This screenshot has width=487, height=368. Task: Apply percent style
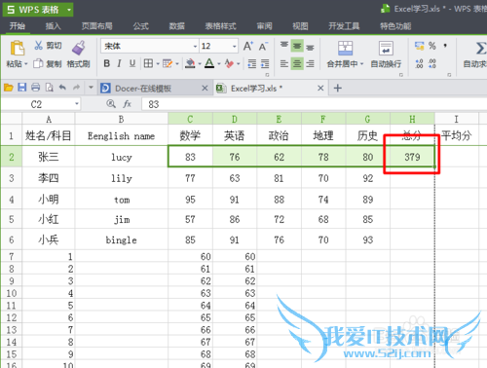coord(431,46)
